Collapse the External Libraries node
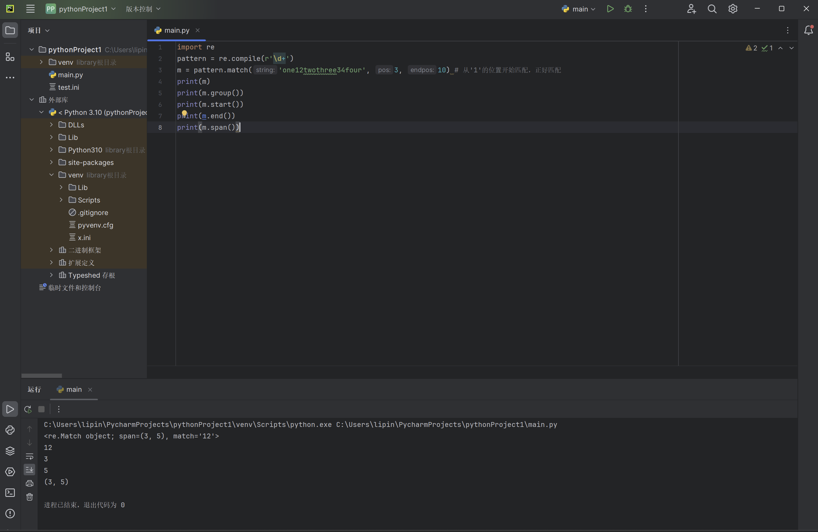This screenshot has height=532, width=818. (32, 100)
